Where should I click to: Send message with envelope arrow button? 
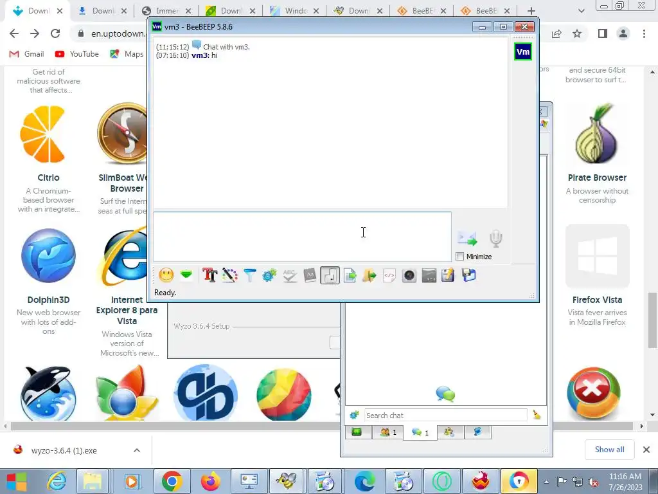point(468,239)
